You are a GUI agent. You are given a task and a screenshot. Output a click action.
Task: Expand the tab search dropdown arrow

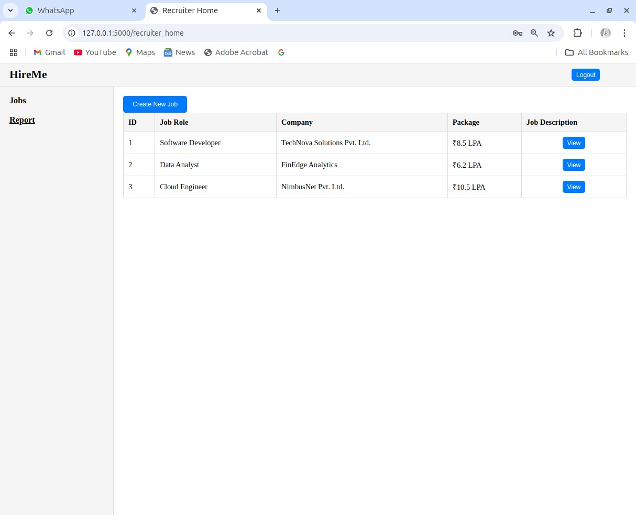(10, 10)
